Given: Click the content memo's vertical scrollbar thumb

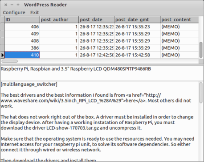Looking at the screenshot, I should (x=201, y=93).
